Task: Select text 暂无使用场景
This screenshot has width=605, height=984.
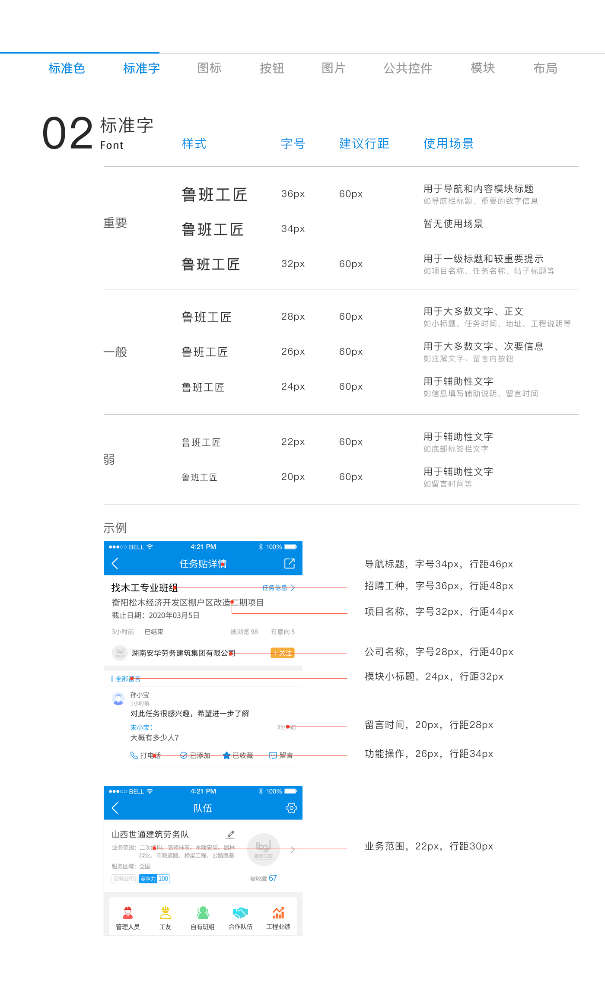Action: pos(453,224)
